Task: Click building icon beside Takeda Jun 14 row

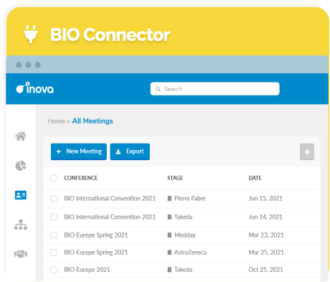Action: click(x=169, y=217)
